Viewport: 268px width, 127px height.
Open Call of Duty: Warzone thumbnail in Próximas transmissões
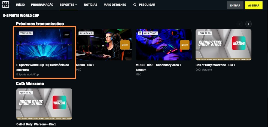[224, 45]
